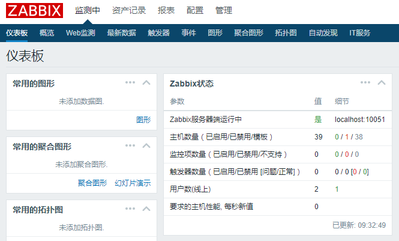Open the 常用的拓扑图 widget options menu

click(130, 209)
